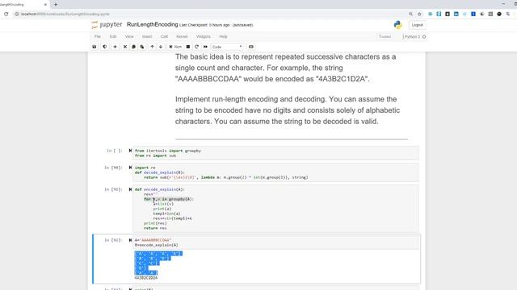Click the Jupyter logo

click(x=107, y=25)
